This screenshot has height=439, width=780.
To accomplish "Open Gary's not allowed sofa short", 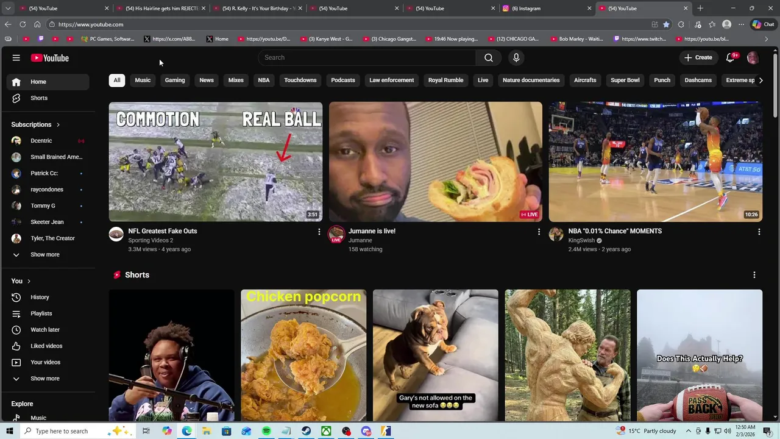I will pyautogui.click(x=436, y=355).
